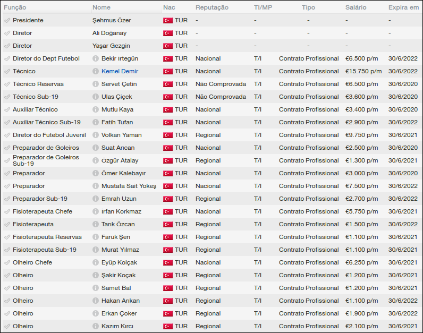This screenshot has width=423, height=333.
Task: Select the Nome column header
Action: click(x=101, y=7)
